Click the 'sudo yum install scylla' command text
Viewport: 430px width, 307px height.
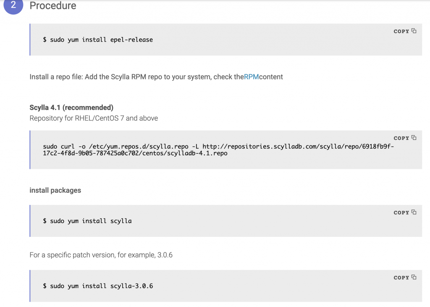[x=87, y=221]
